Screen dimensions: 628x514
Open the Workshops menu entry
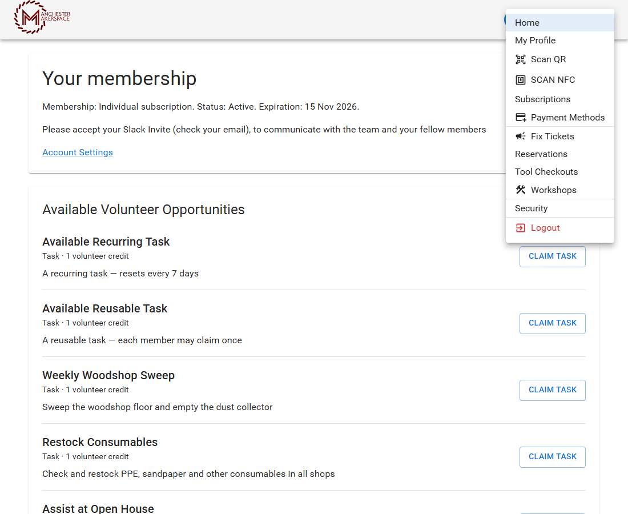(x=560, y=190)
